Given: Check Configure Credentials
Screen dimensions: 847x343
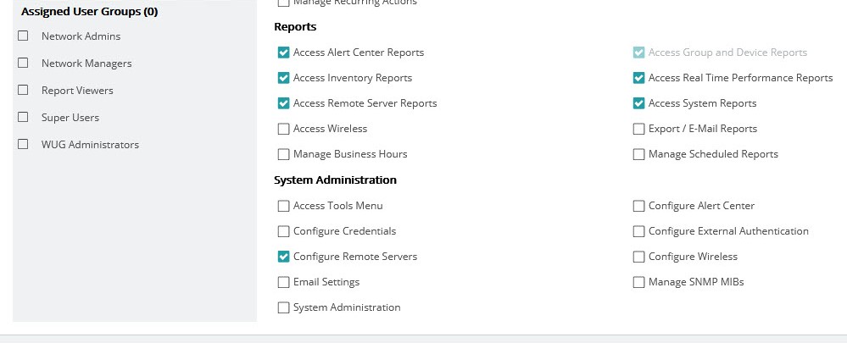Looking at the screenshot, I should tap(283, 231).
